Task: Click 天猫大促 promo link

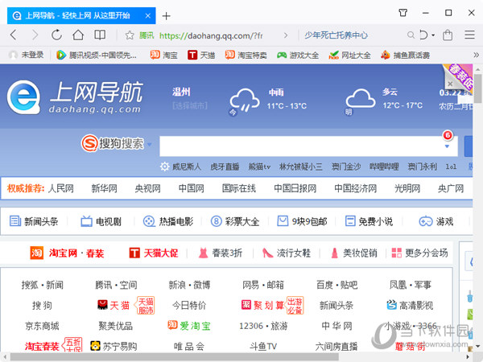Action: tap(154, 253)
